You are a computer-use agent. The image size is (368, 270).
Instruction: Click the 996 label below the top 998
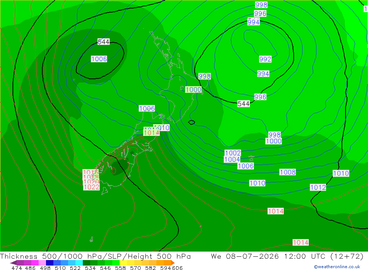click(260, 13)
